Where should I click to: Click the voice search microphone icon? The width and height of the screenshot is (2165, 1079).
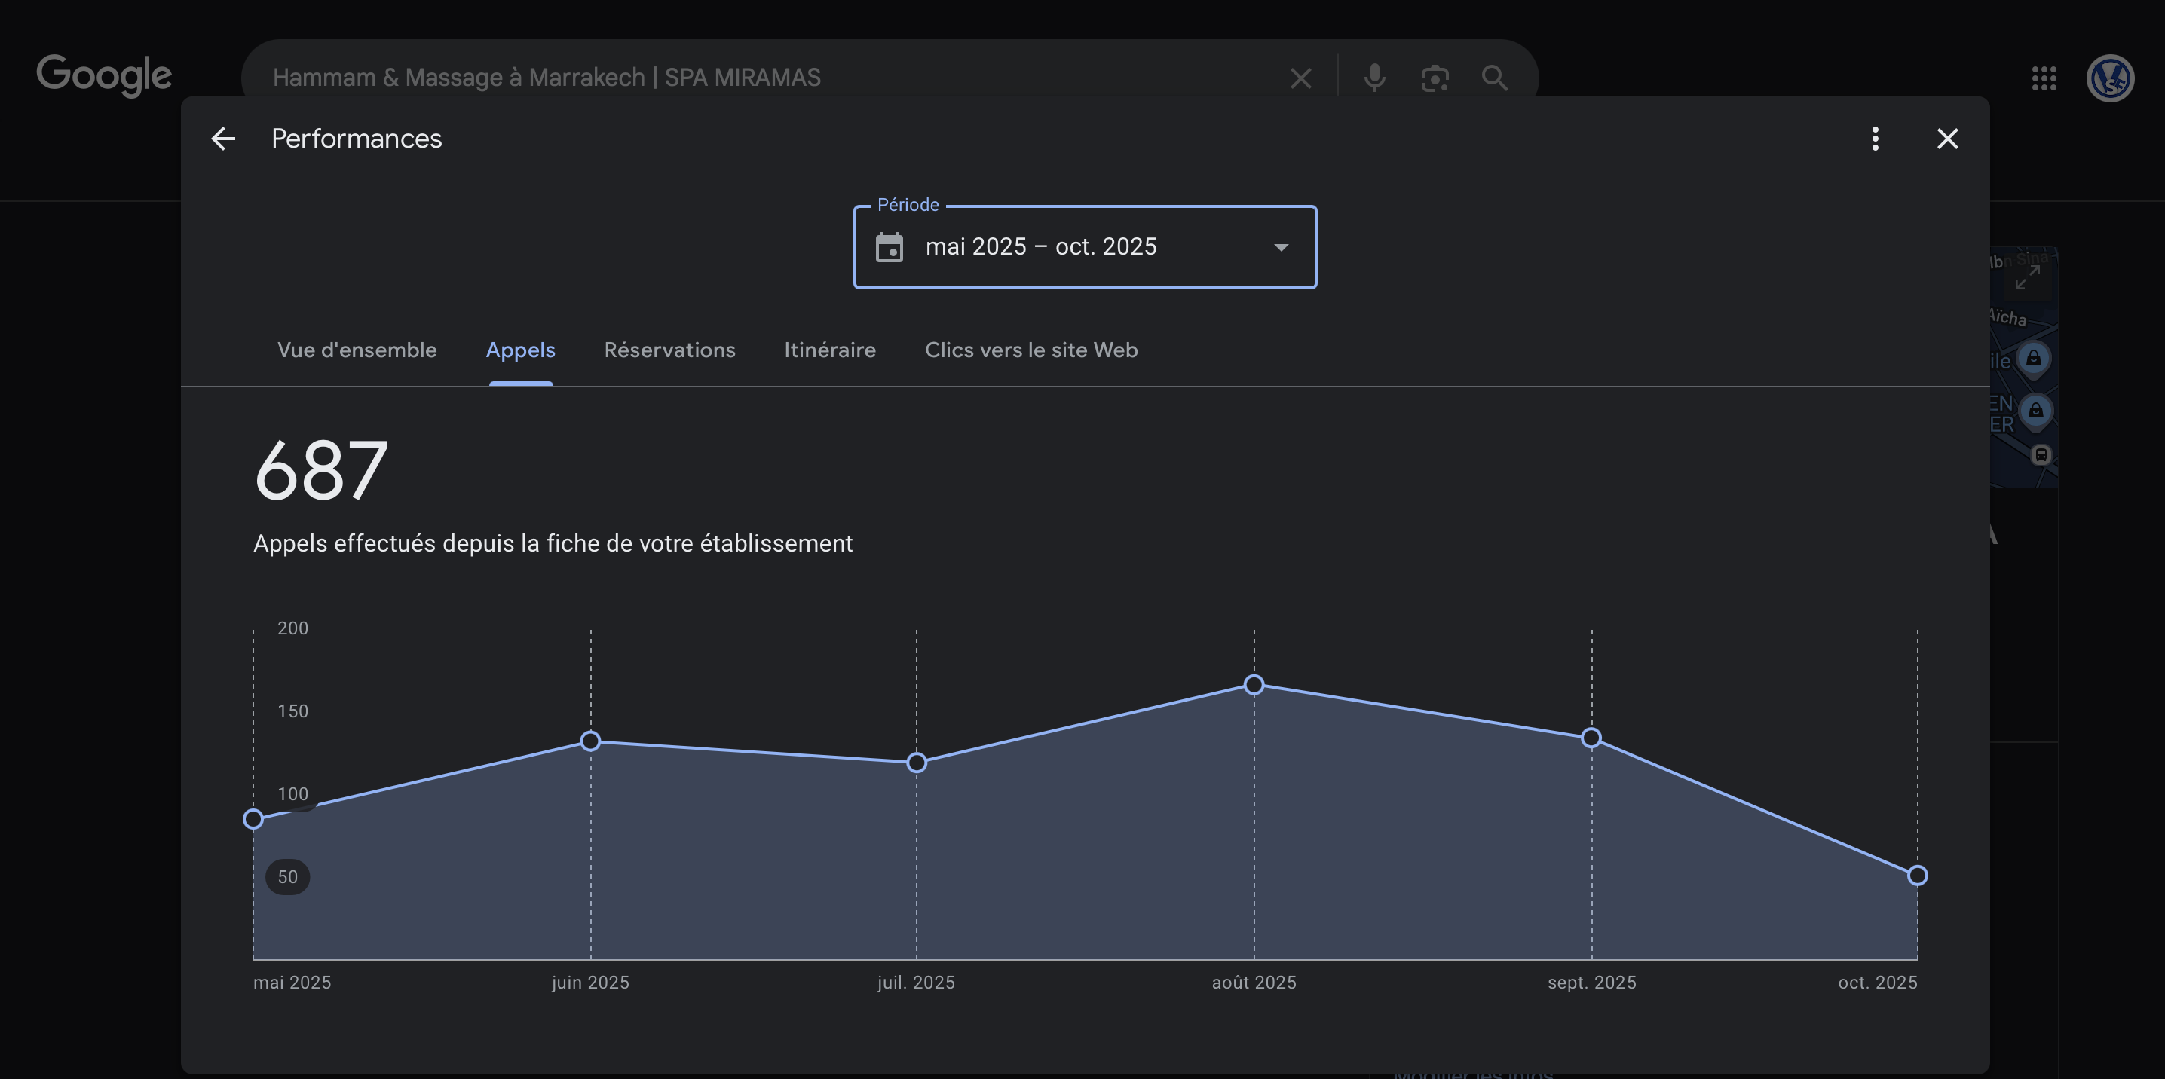click(x=1374, y=78)
